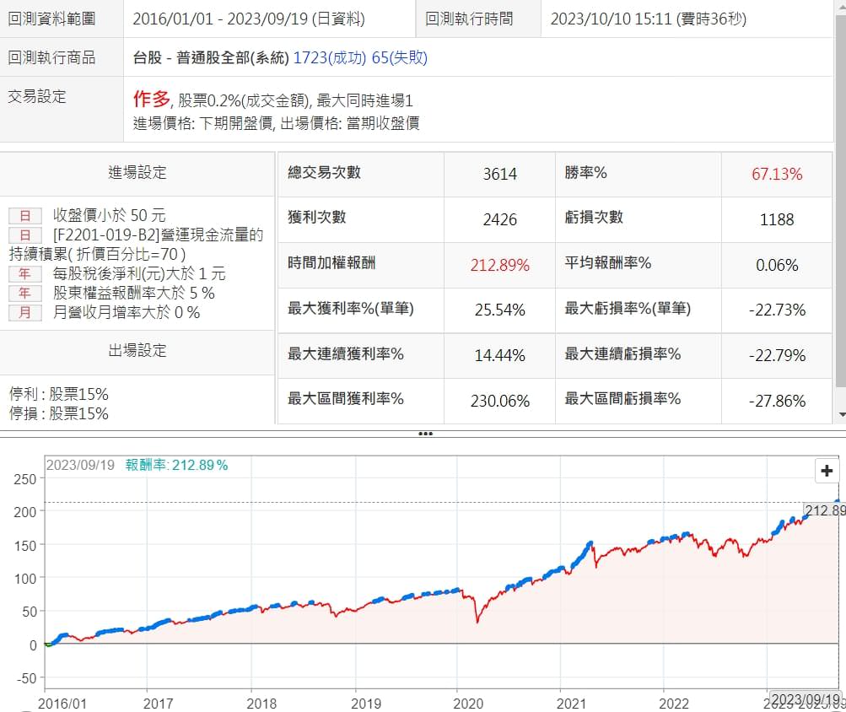This screenshot has height=712, width=846.
Task: Click the 日 badge beside 收盤價小於 50 元
Action: [24, 216]
